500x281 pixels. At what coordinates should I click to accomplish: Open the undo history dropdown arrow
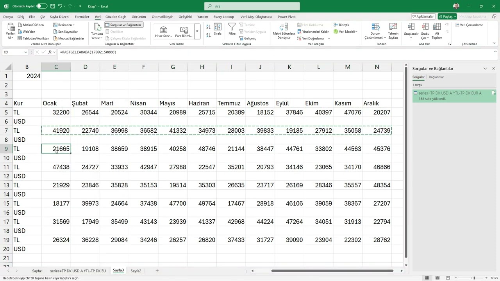65,6
